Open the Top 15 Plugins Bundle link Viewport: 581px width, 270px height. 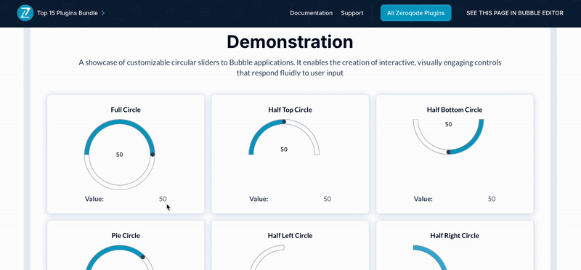[x=68, y=13]
